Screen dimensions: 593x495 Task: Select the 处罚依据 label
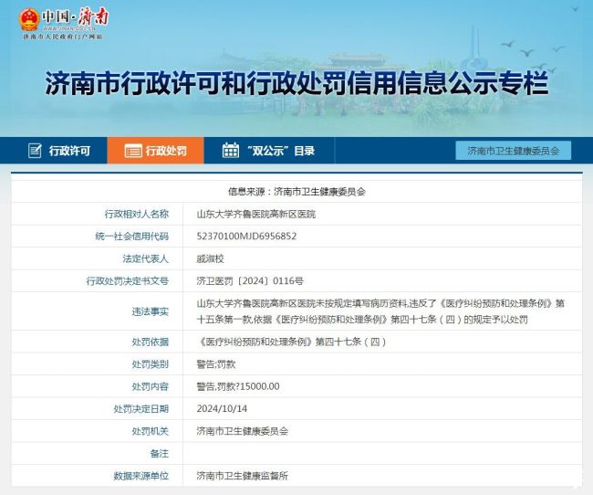150,342
